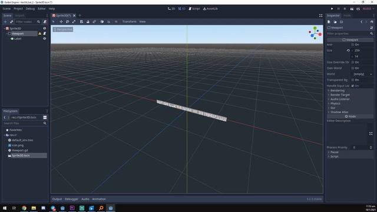Pause the running scene

(338, 9)
